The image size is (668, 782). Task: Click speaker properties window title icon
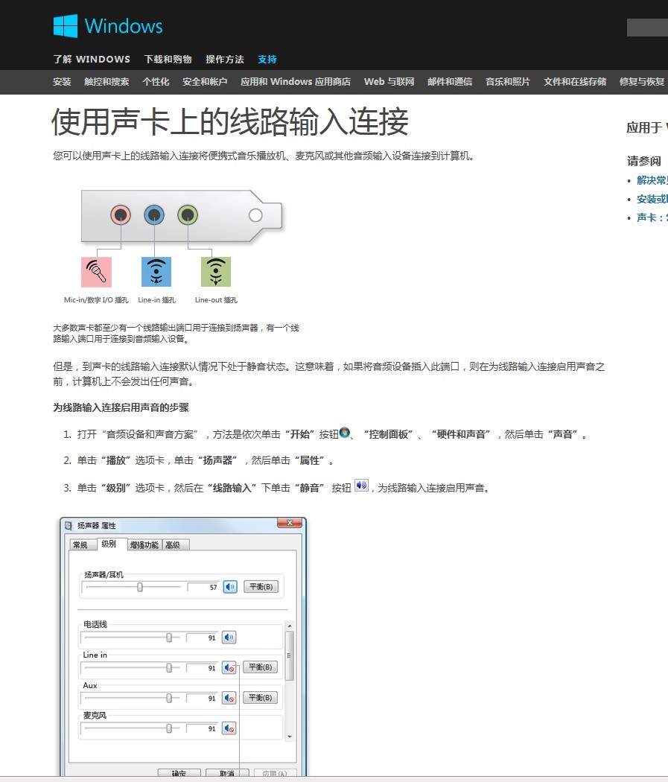[69, 526]
